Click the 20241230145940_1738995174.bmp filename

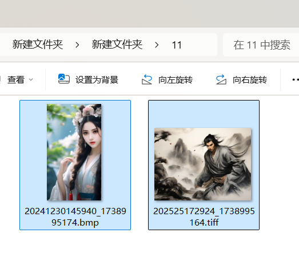[x=75, y=217]
